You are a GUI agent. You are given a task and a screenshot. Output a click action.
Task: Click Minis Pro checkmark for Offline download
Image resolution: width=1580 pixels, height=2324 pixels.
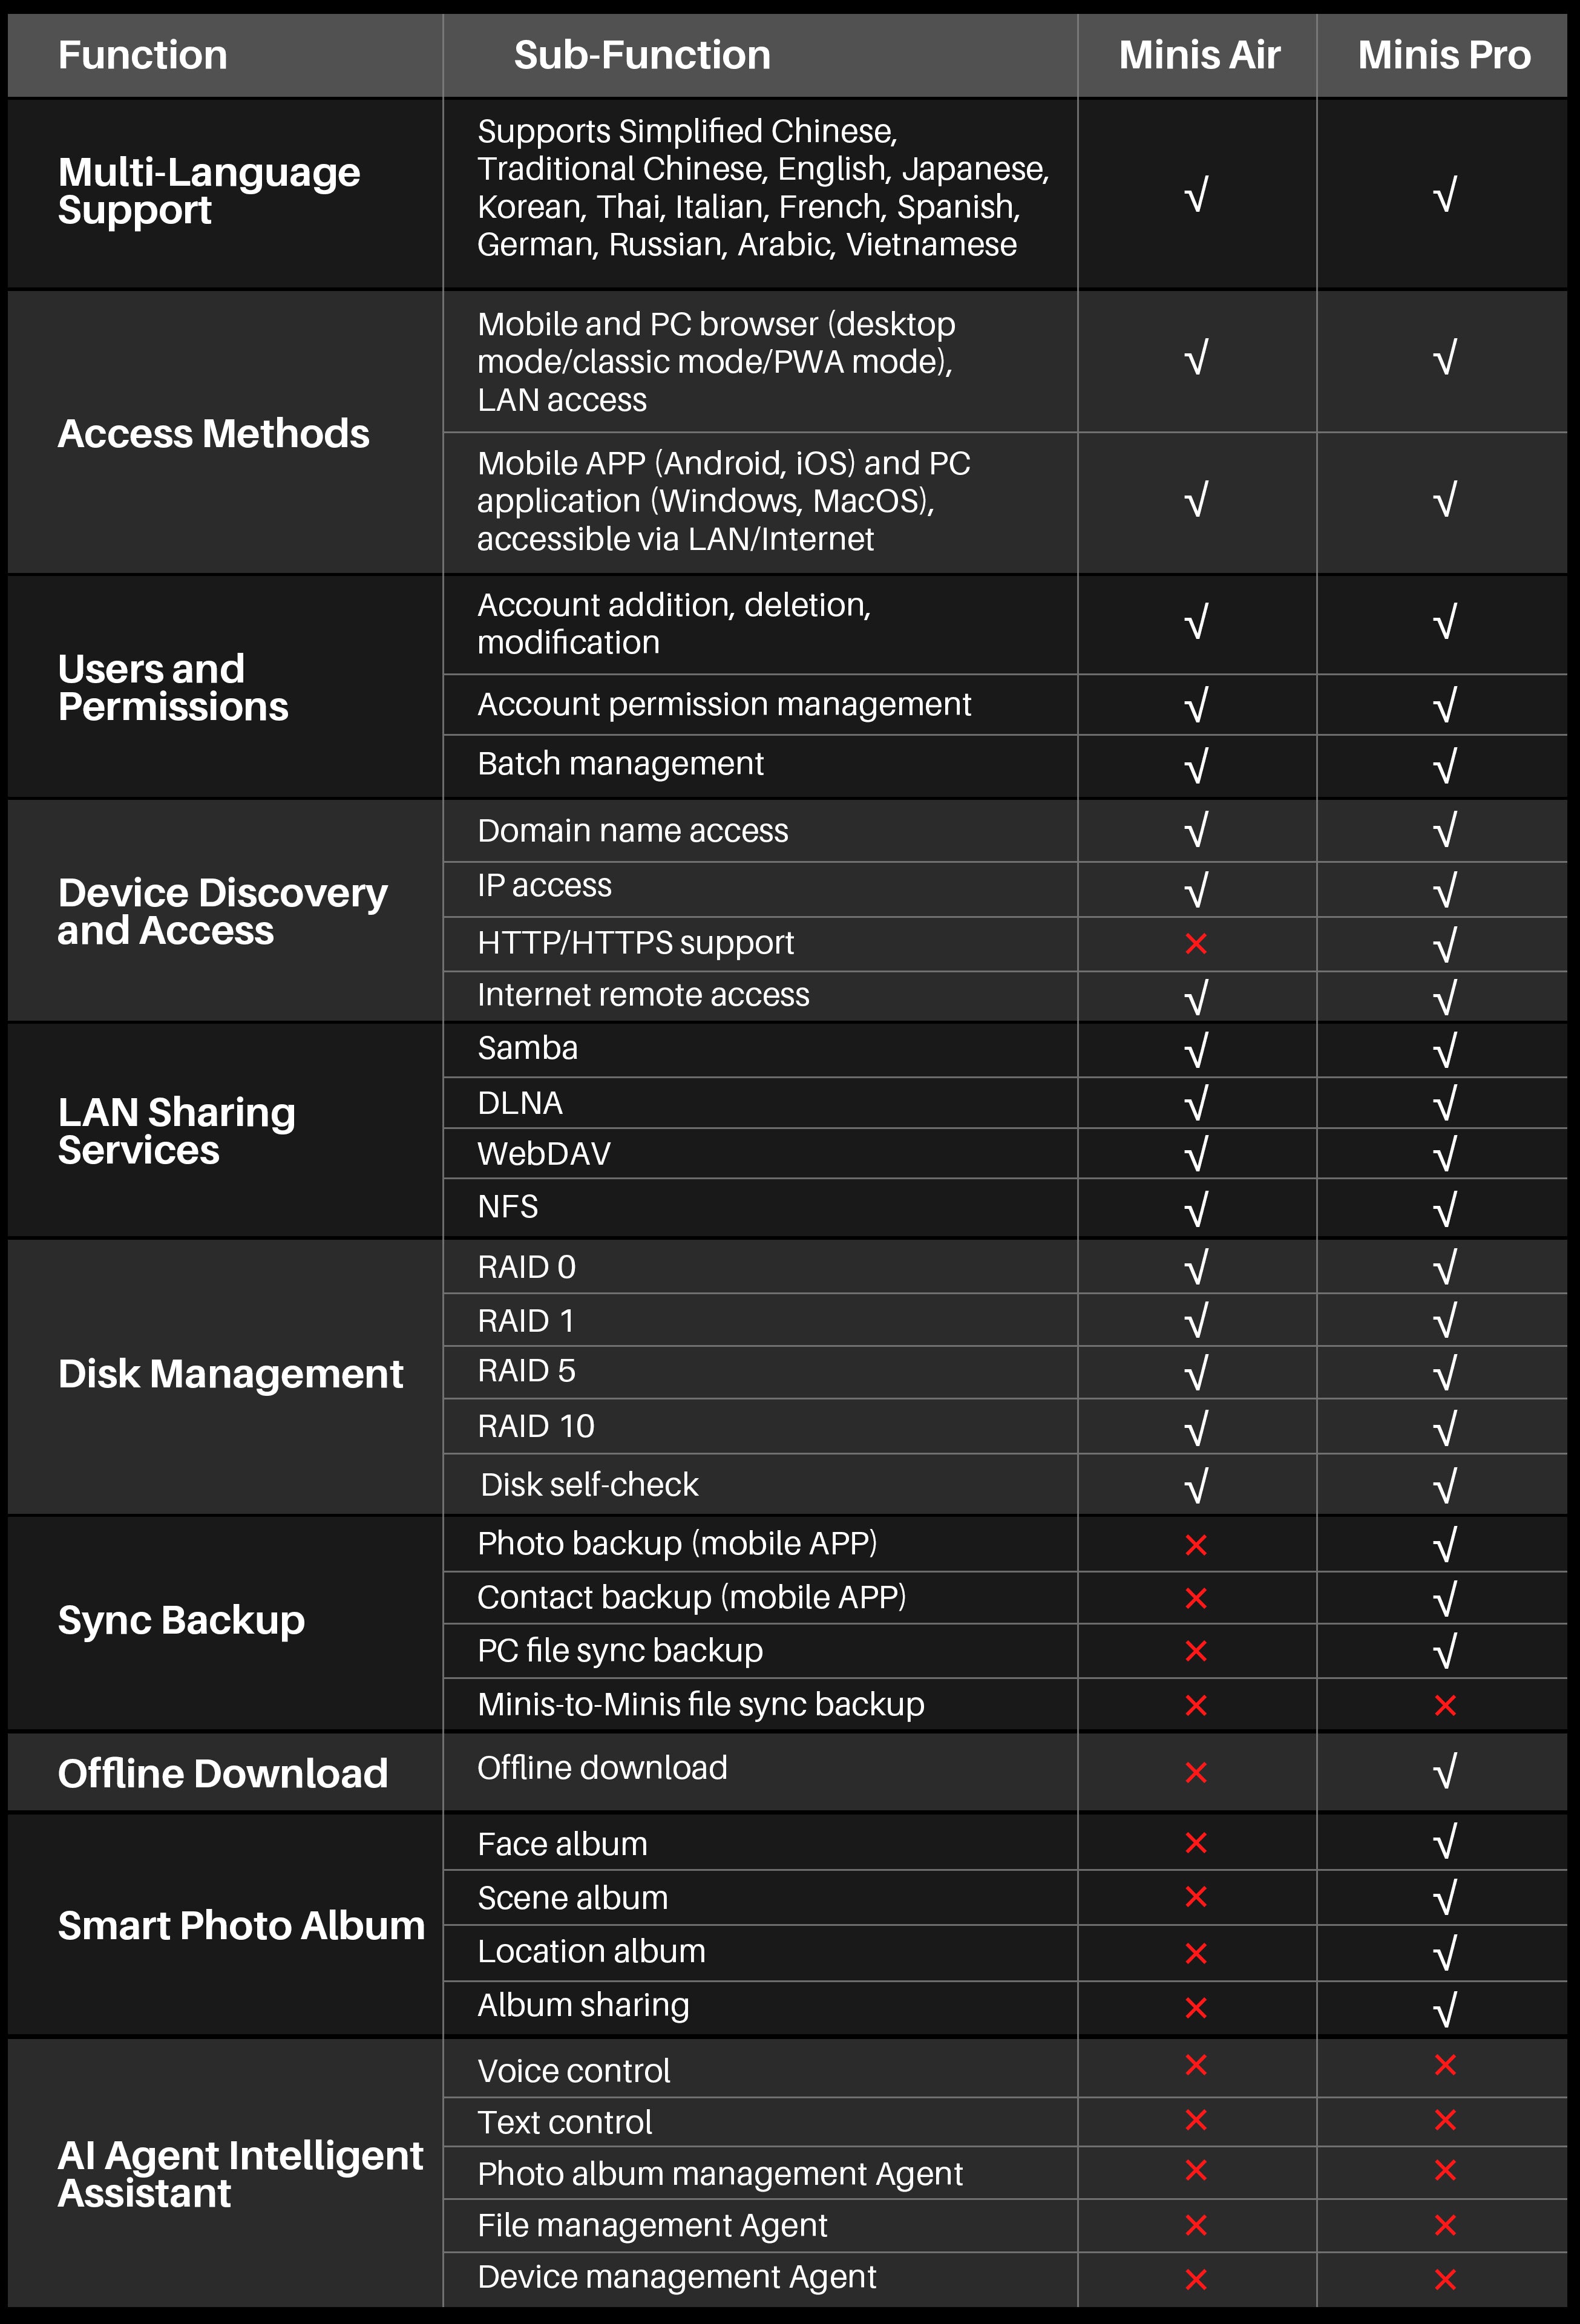(1444, 1772)
